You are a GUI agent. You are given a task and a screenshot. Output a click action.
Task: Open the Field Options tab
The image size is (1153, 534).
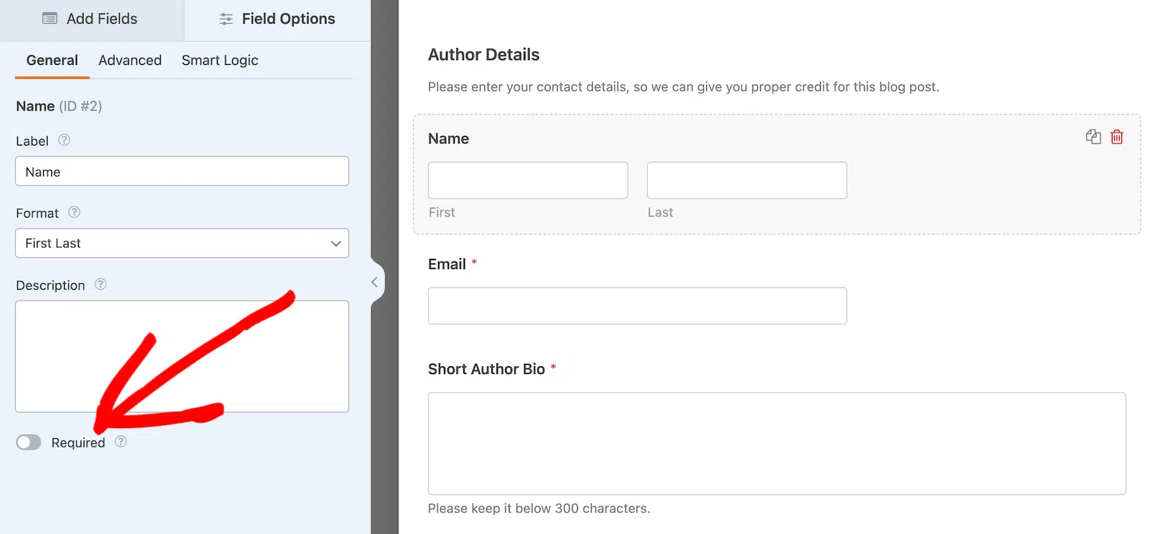tap(277, 19)
